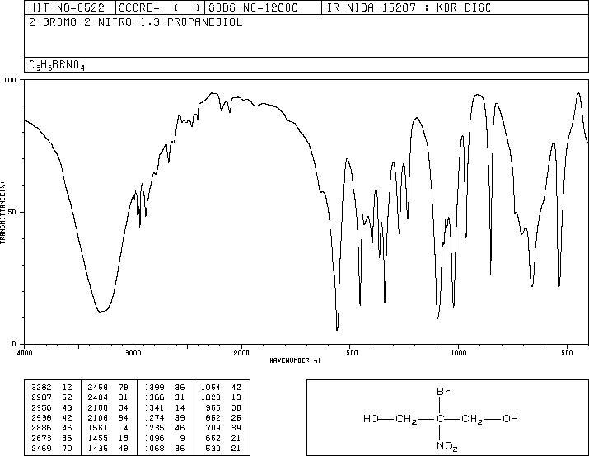Image resolution: width=589 pixels, height=456 pixels.
Task: Click the compound name 2-BROMO-2-NITRO-1.3-PROPANEDIOL
Action: tap(136, 22)
